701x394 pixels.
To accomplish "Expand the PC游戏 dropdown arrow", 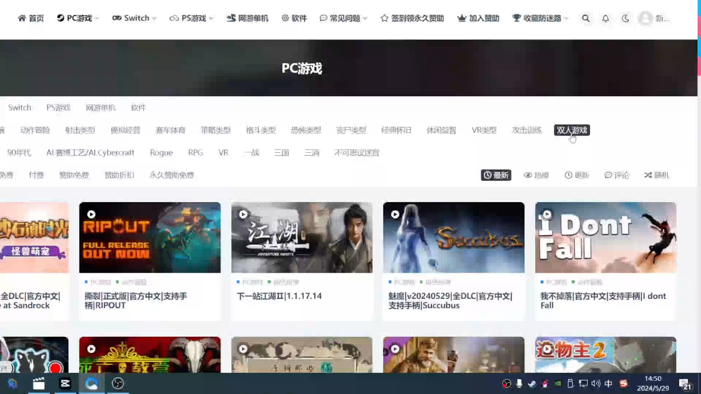I will click(x=97, y=19).
